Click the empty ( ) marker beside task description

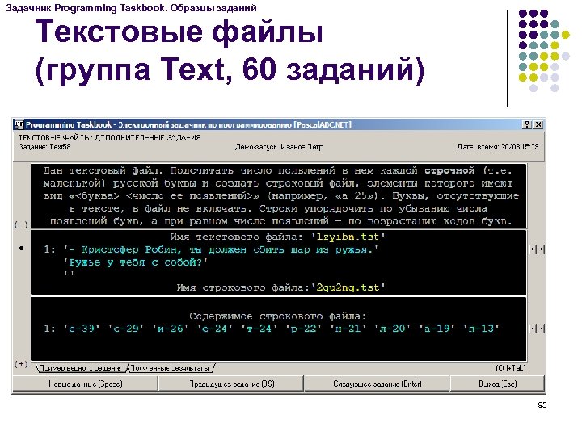pyautogui.click(x=21, y=224)
